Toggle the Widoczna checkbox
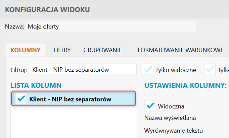 click(150, 106)
